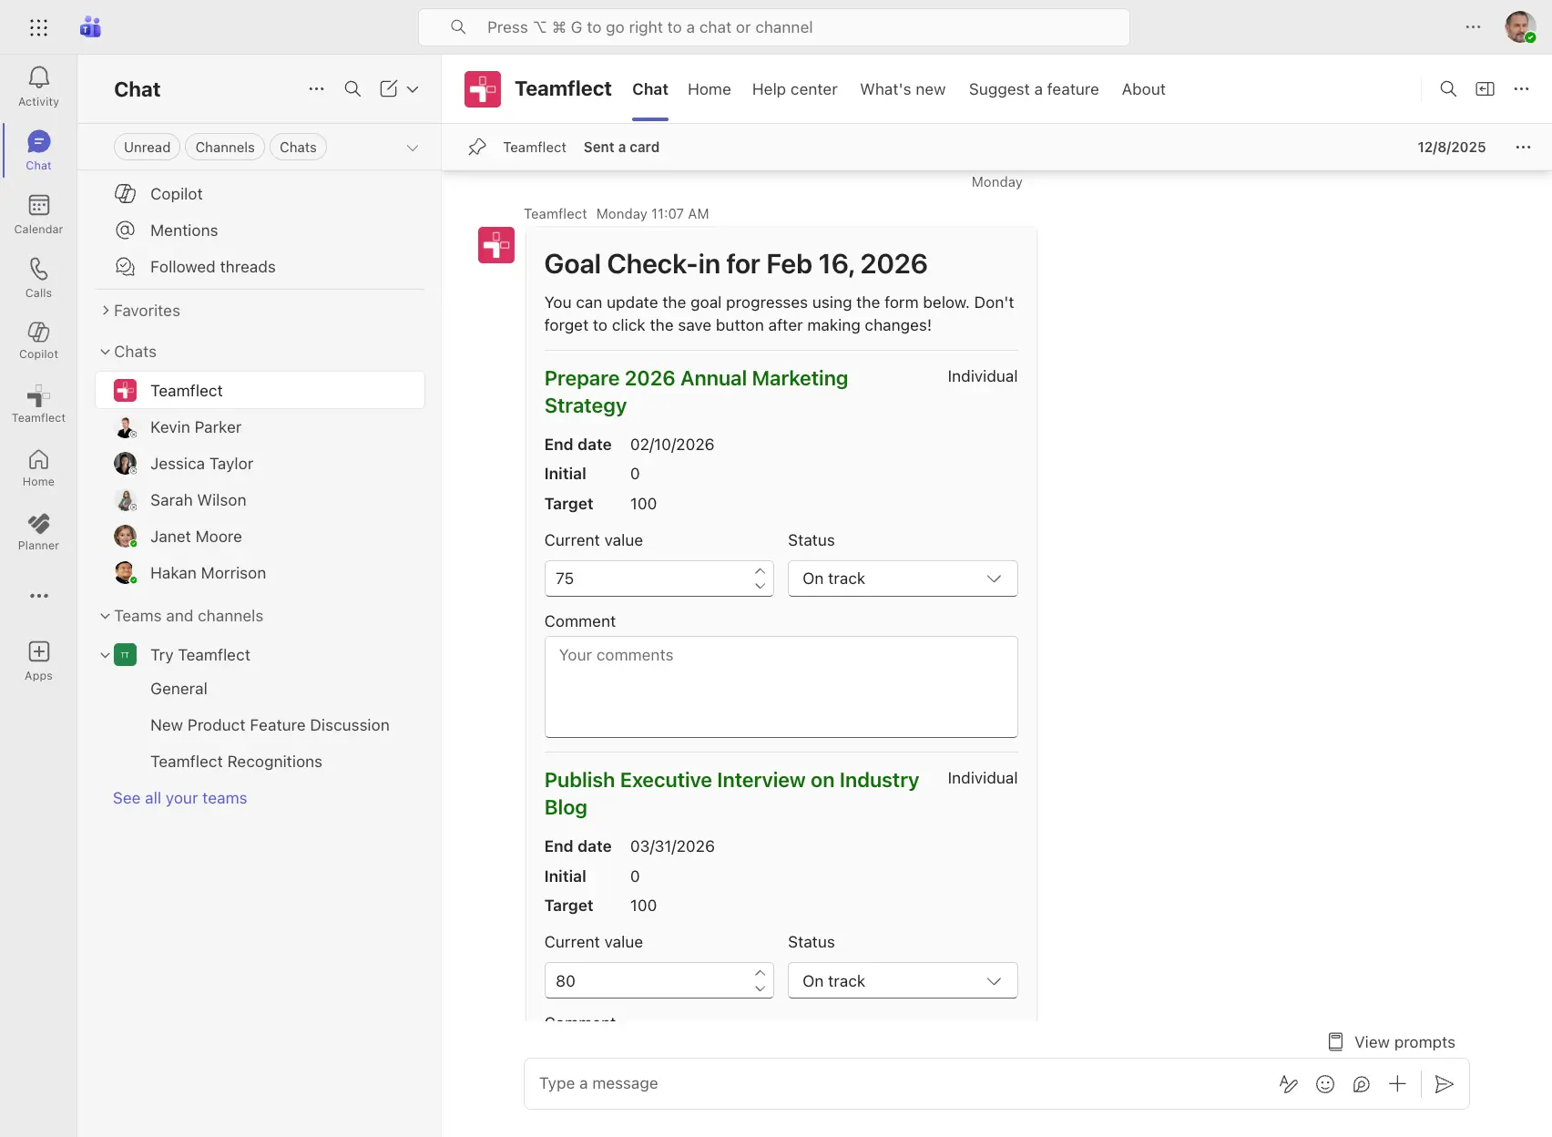Toggle the Channels filter pill

[224, 147]
